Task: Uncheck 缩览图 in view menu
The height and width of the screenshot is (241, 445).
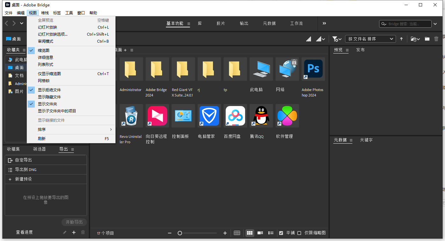Action: [x=44, y=50]
